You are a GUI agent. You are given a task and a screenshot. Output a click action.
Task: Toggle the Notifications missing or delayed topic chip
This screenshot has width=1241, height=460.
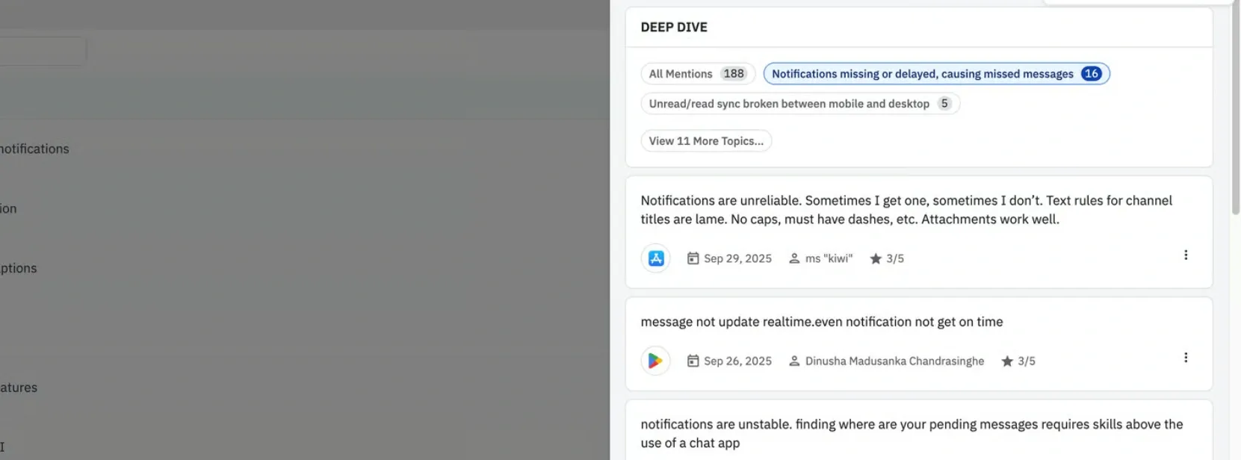coord(922,74)
